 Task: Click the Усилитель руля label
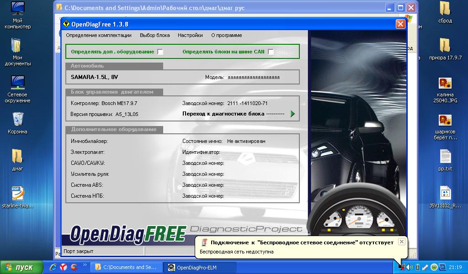click(x=90, y=174)
